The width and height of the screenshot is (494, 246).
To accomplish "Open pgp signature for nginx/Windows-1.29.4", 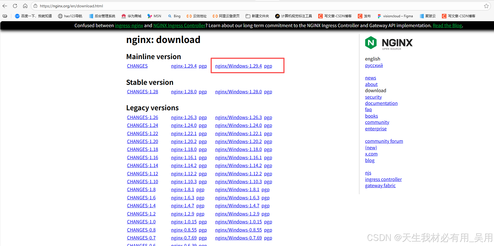I will point(268,66).
